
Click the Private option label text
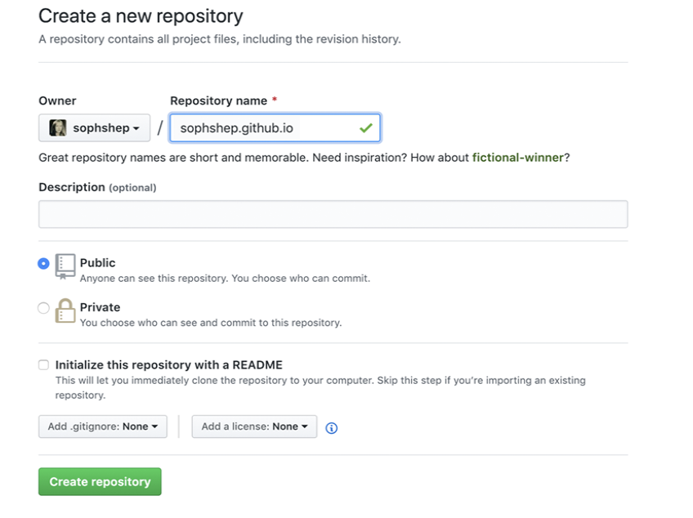[100, 307]
